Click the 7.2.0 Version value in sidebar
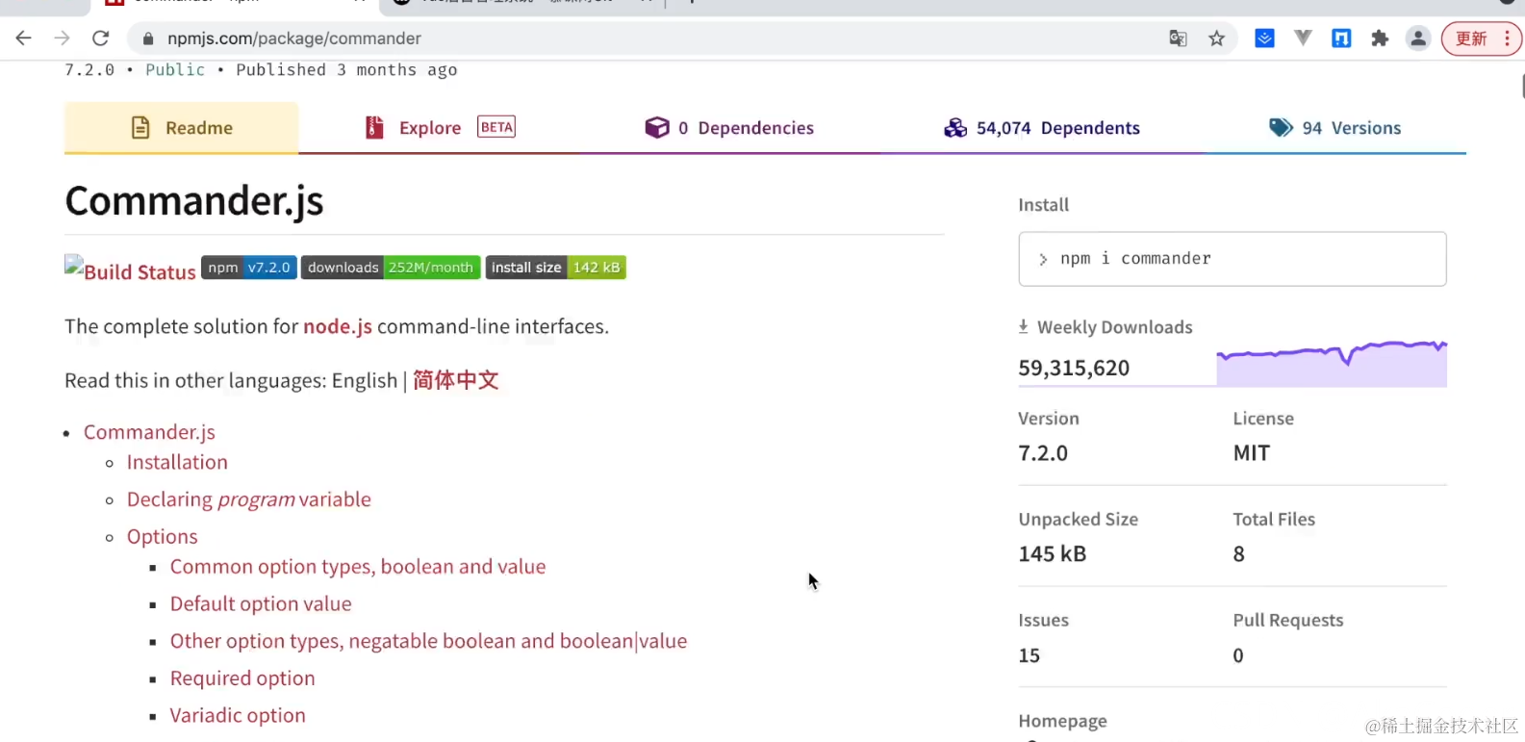The image size is (1525, 742). pos(1043,453)
